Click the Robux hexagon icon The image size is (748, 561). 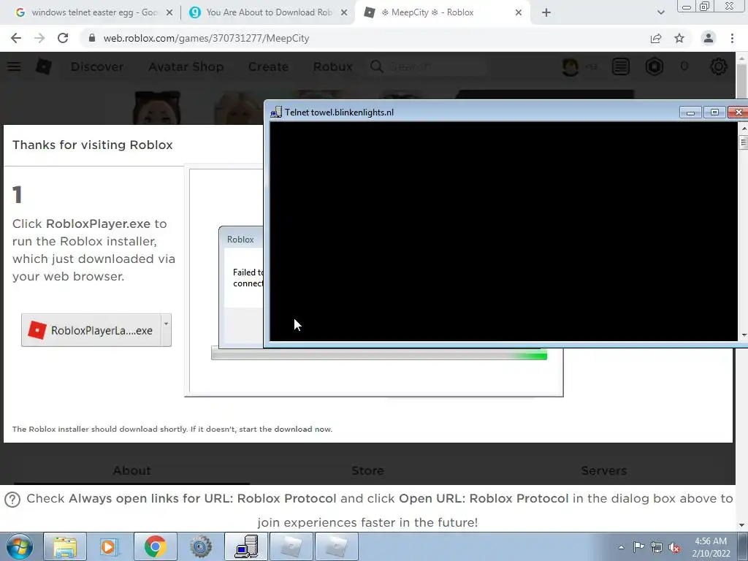654,66
